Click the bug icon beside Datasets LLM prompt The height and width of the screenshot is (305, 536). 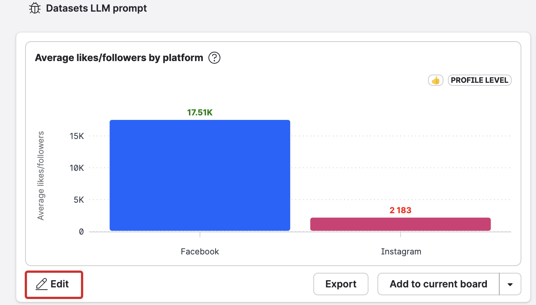tap(35, 8)
